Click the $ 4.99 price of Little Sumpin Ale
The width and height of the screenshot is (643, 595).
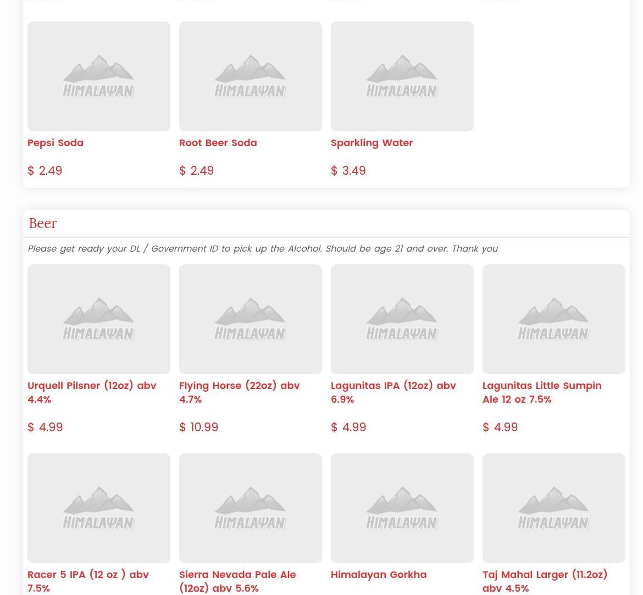(x=500, y=427)
